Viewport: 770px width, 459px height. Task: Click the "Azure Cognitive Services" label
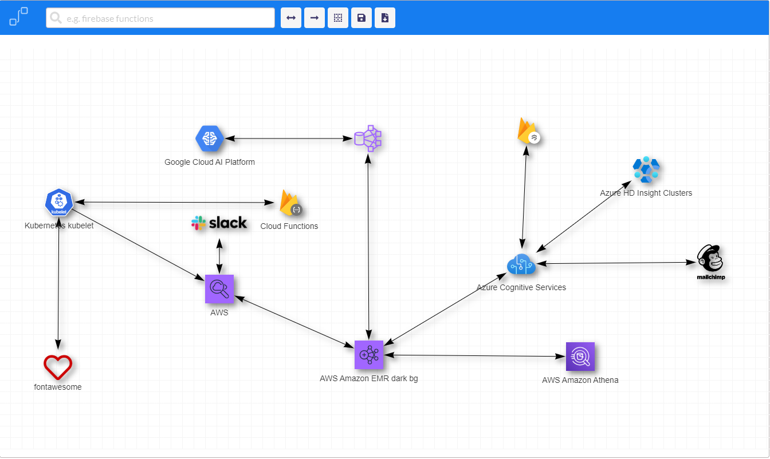(x=521, y=287)
